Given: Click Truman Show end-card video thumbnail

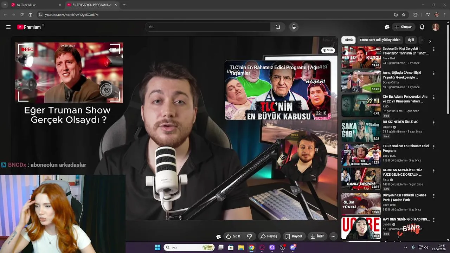Looking at the screenshot, I should 69,72.
